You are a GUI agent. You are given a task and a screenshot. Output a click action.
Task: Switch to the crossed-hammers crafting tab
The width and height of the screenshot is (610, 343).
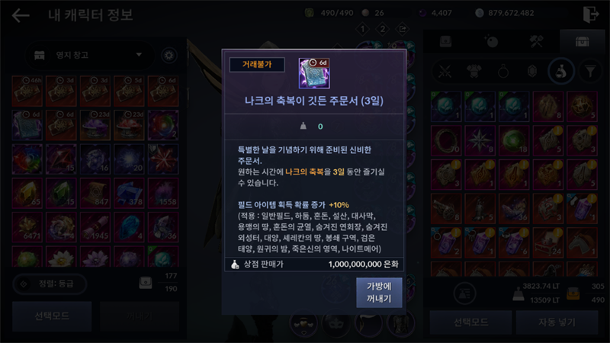[537, 41]
